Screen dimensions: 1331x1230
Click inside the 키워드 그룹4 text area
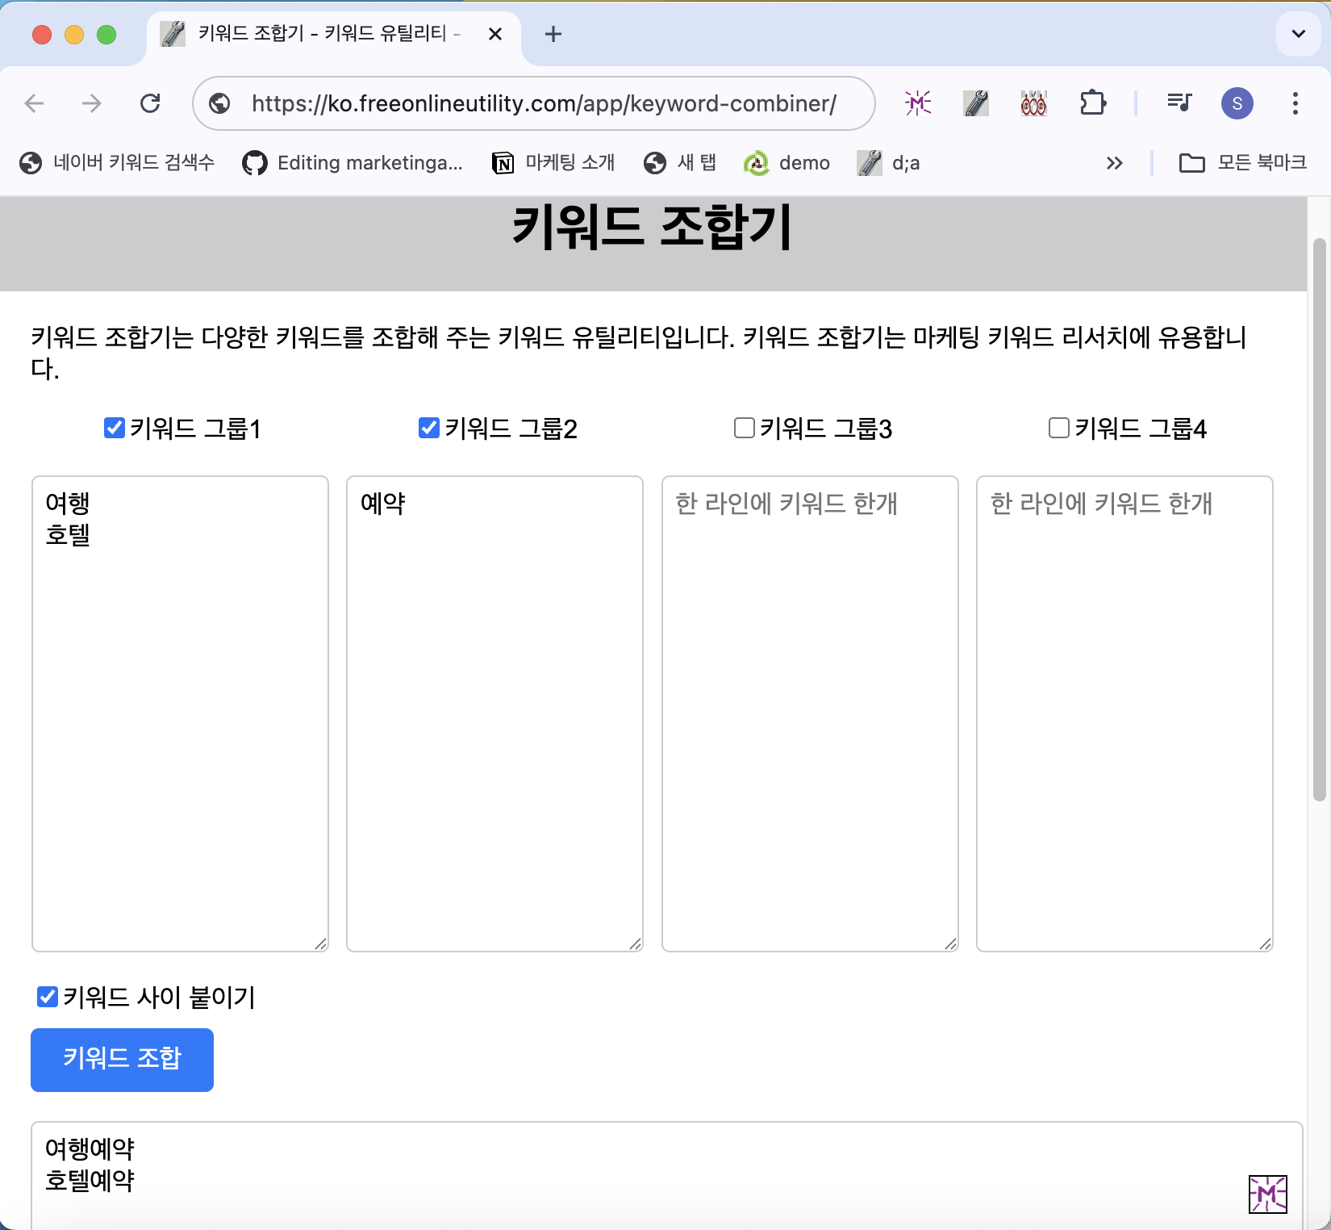tap(1124, 713)
